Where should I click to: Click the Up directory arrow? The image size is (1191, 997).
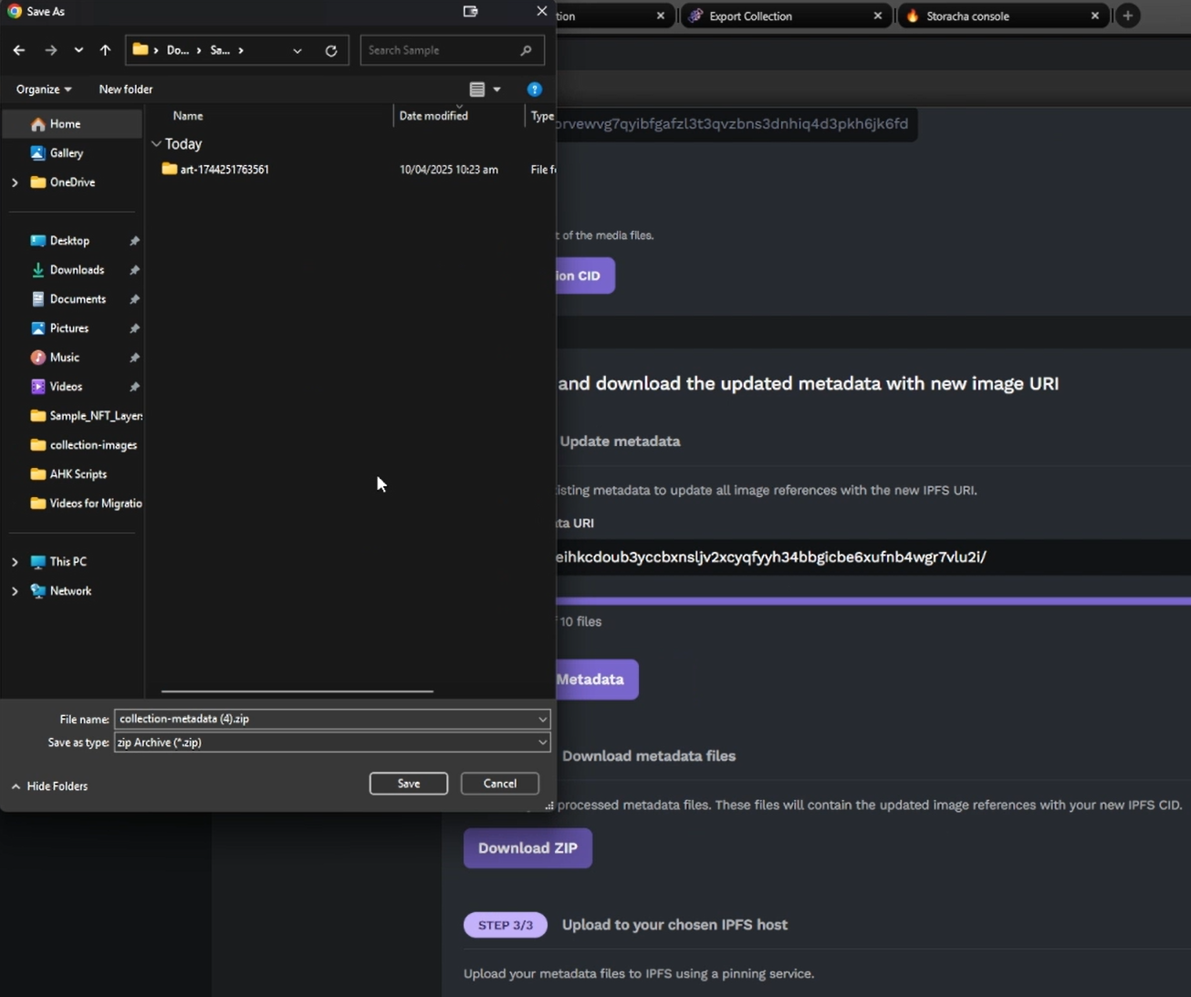[105, 50]
